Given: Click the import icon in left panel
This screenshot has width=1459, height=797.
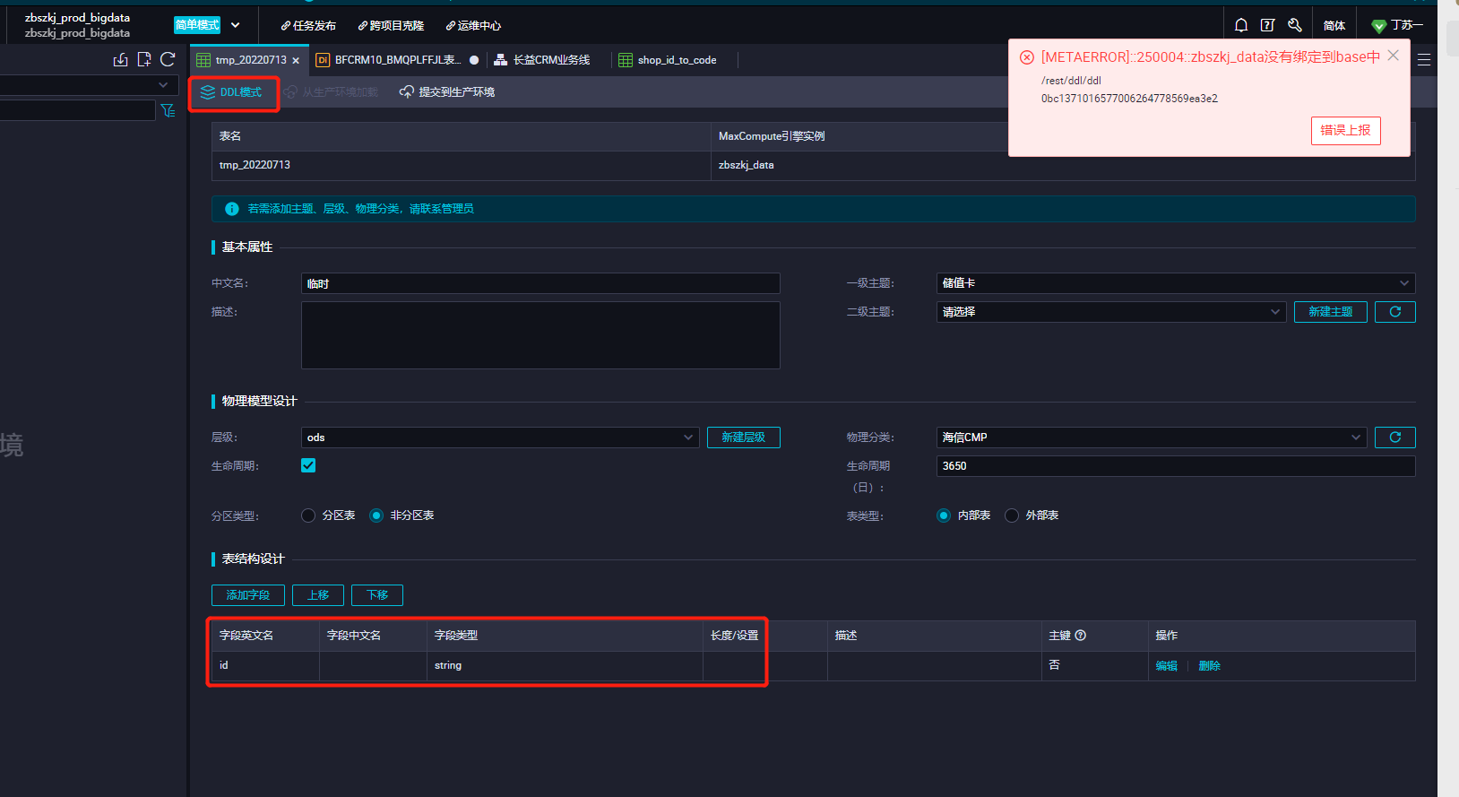Looking at the screenshot, I should coord(121,60).
